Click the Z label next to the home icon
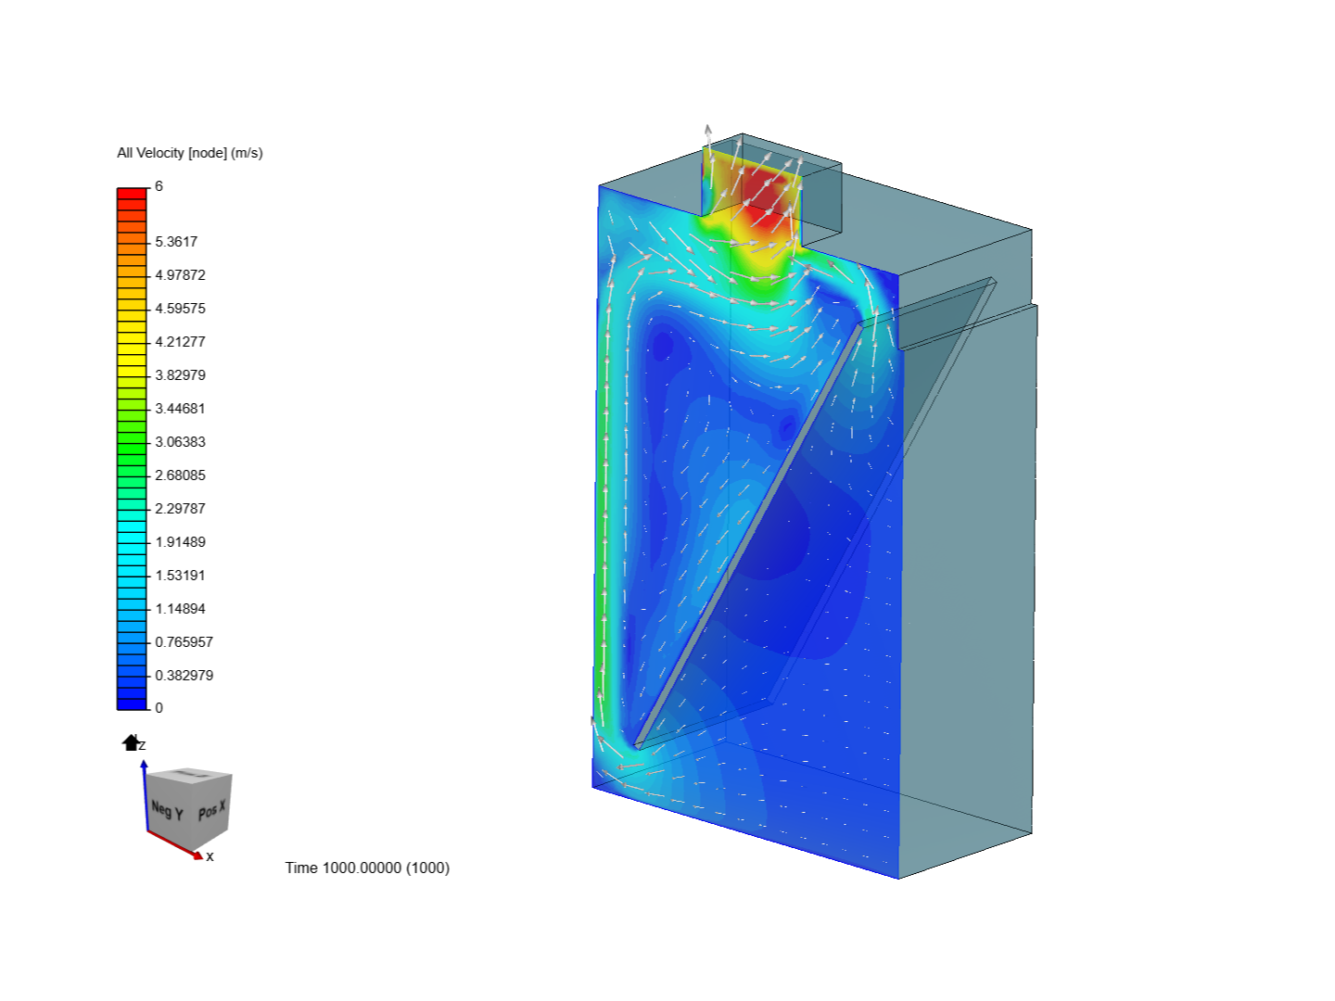 point(141,743)
